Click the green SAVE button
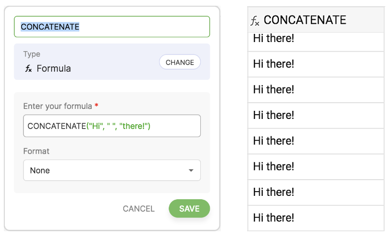 coord(189,208)
